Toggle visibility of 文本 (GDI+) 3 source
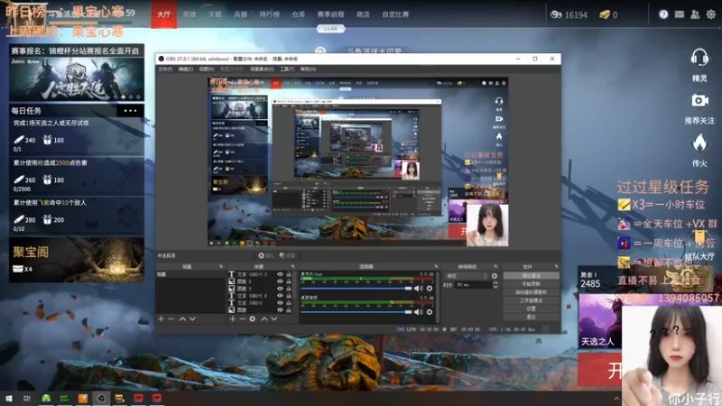Viewport: 722px width, 406px height. tap(280, 274)
